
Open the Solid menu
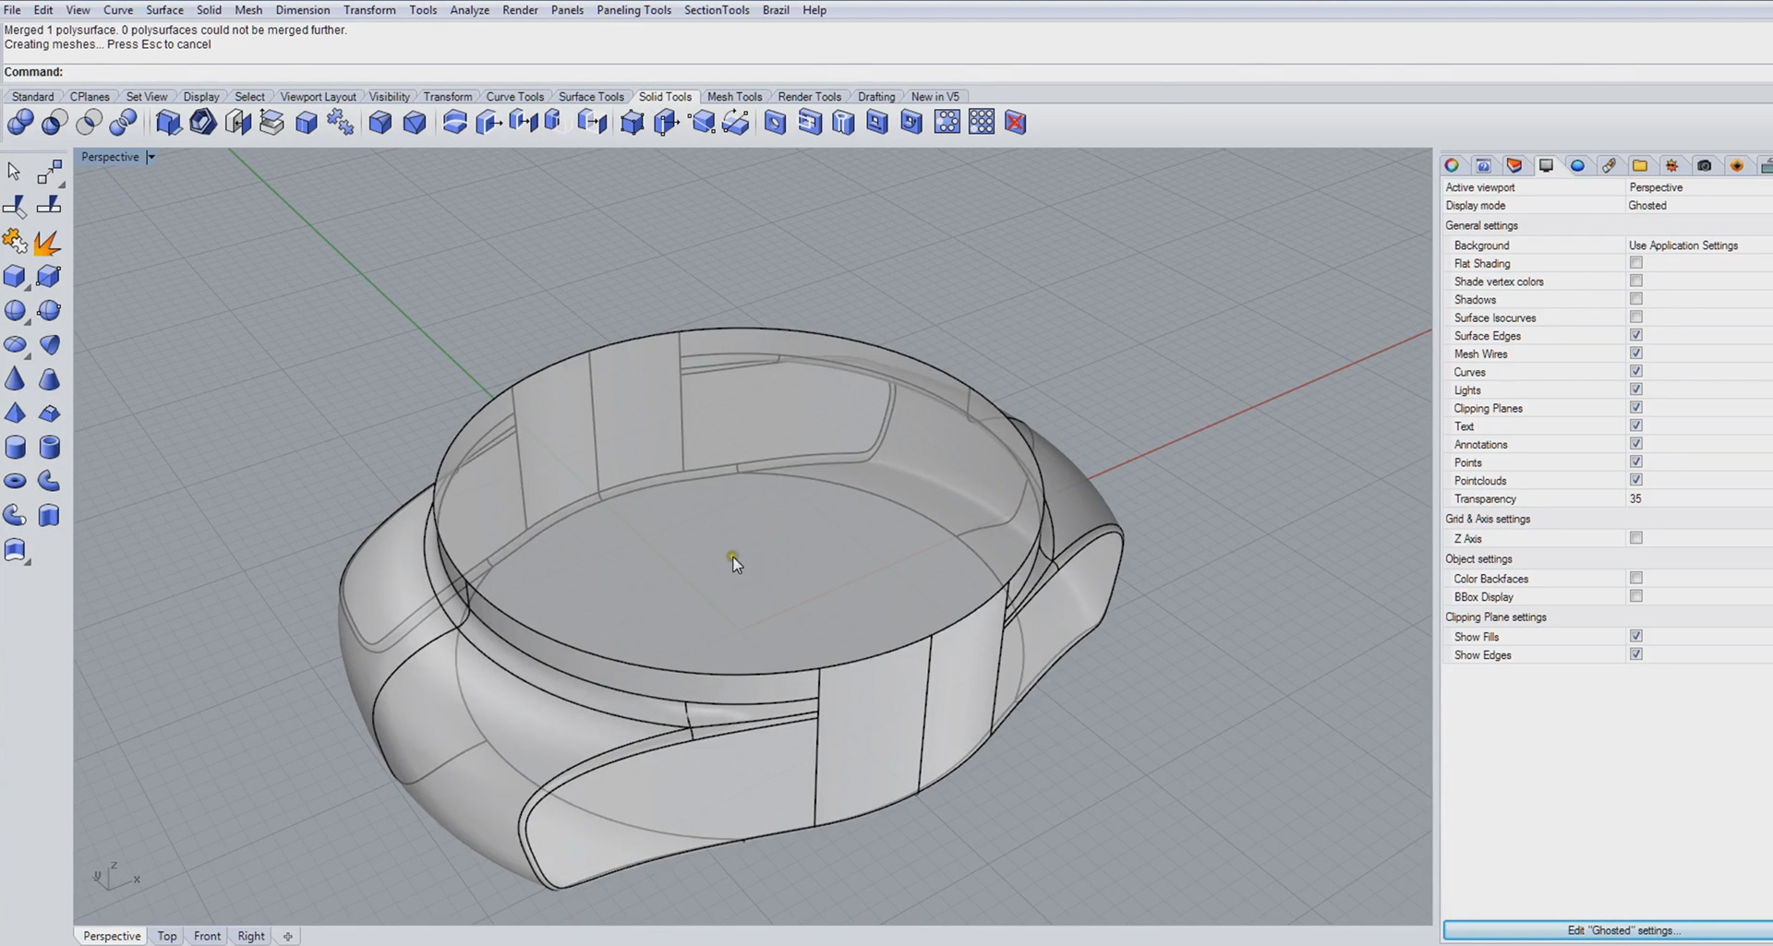[x=209, y=10]
